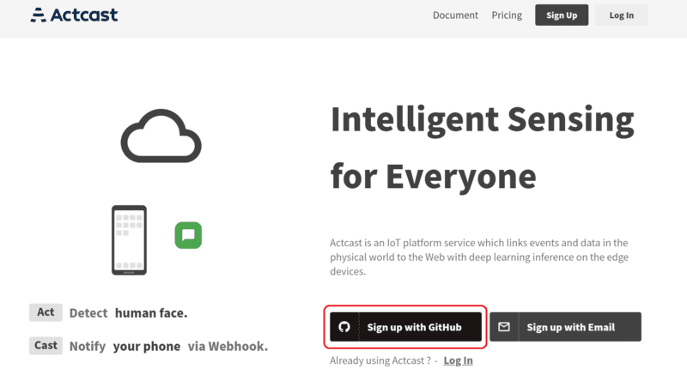Click the Act label badge
This screenshot has width=687, height=375.
[46, 312]
